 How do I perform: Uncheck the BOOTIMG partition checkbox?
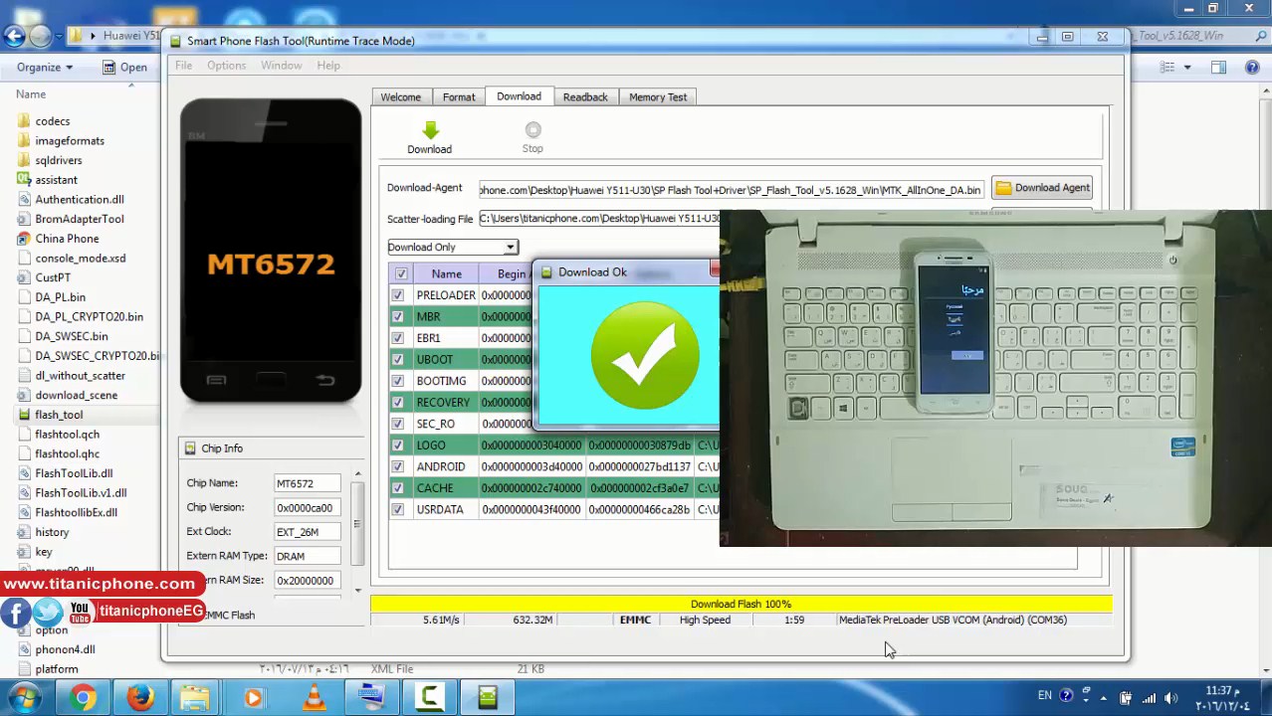(398, 381)
